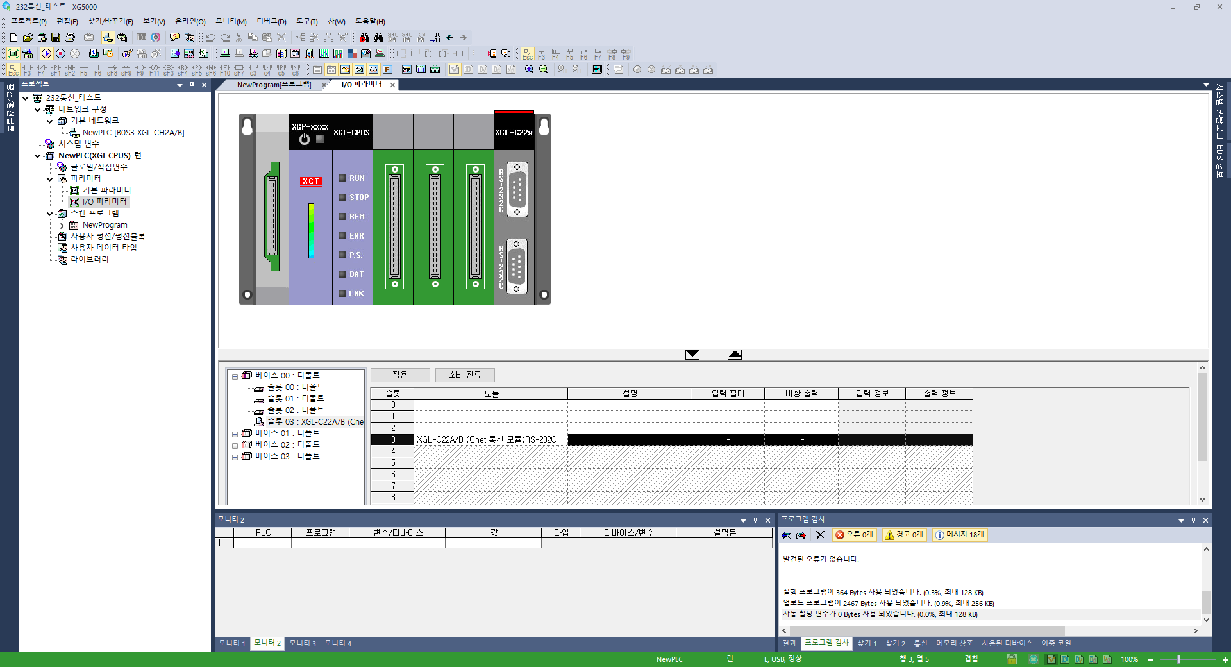Screen dimensions: 1231x667
Task: Open a project with the folder icon
Action: (x=28, y=38)
